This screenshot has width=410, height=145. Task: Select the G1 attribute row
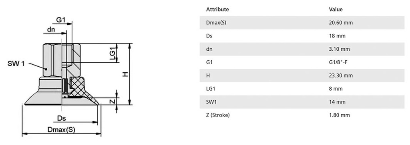[302, 62]
